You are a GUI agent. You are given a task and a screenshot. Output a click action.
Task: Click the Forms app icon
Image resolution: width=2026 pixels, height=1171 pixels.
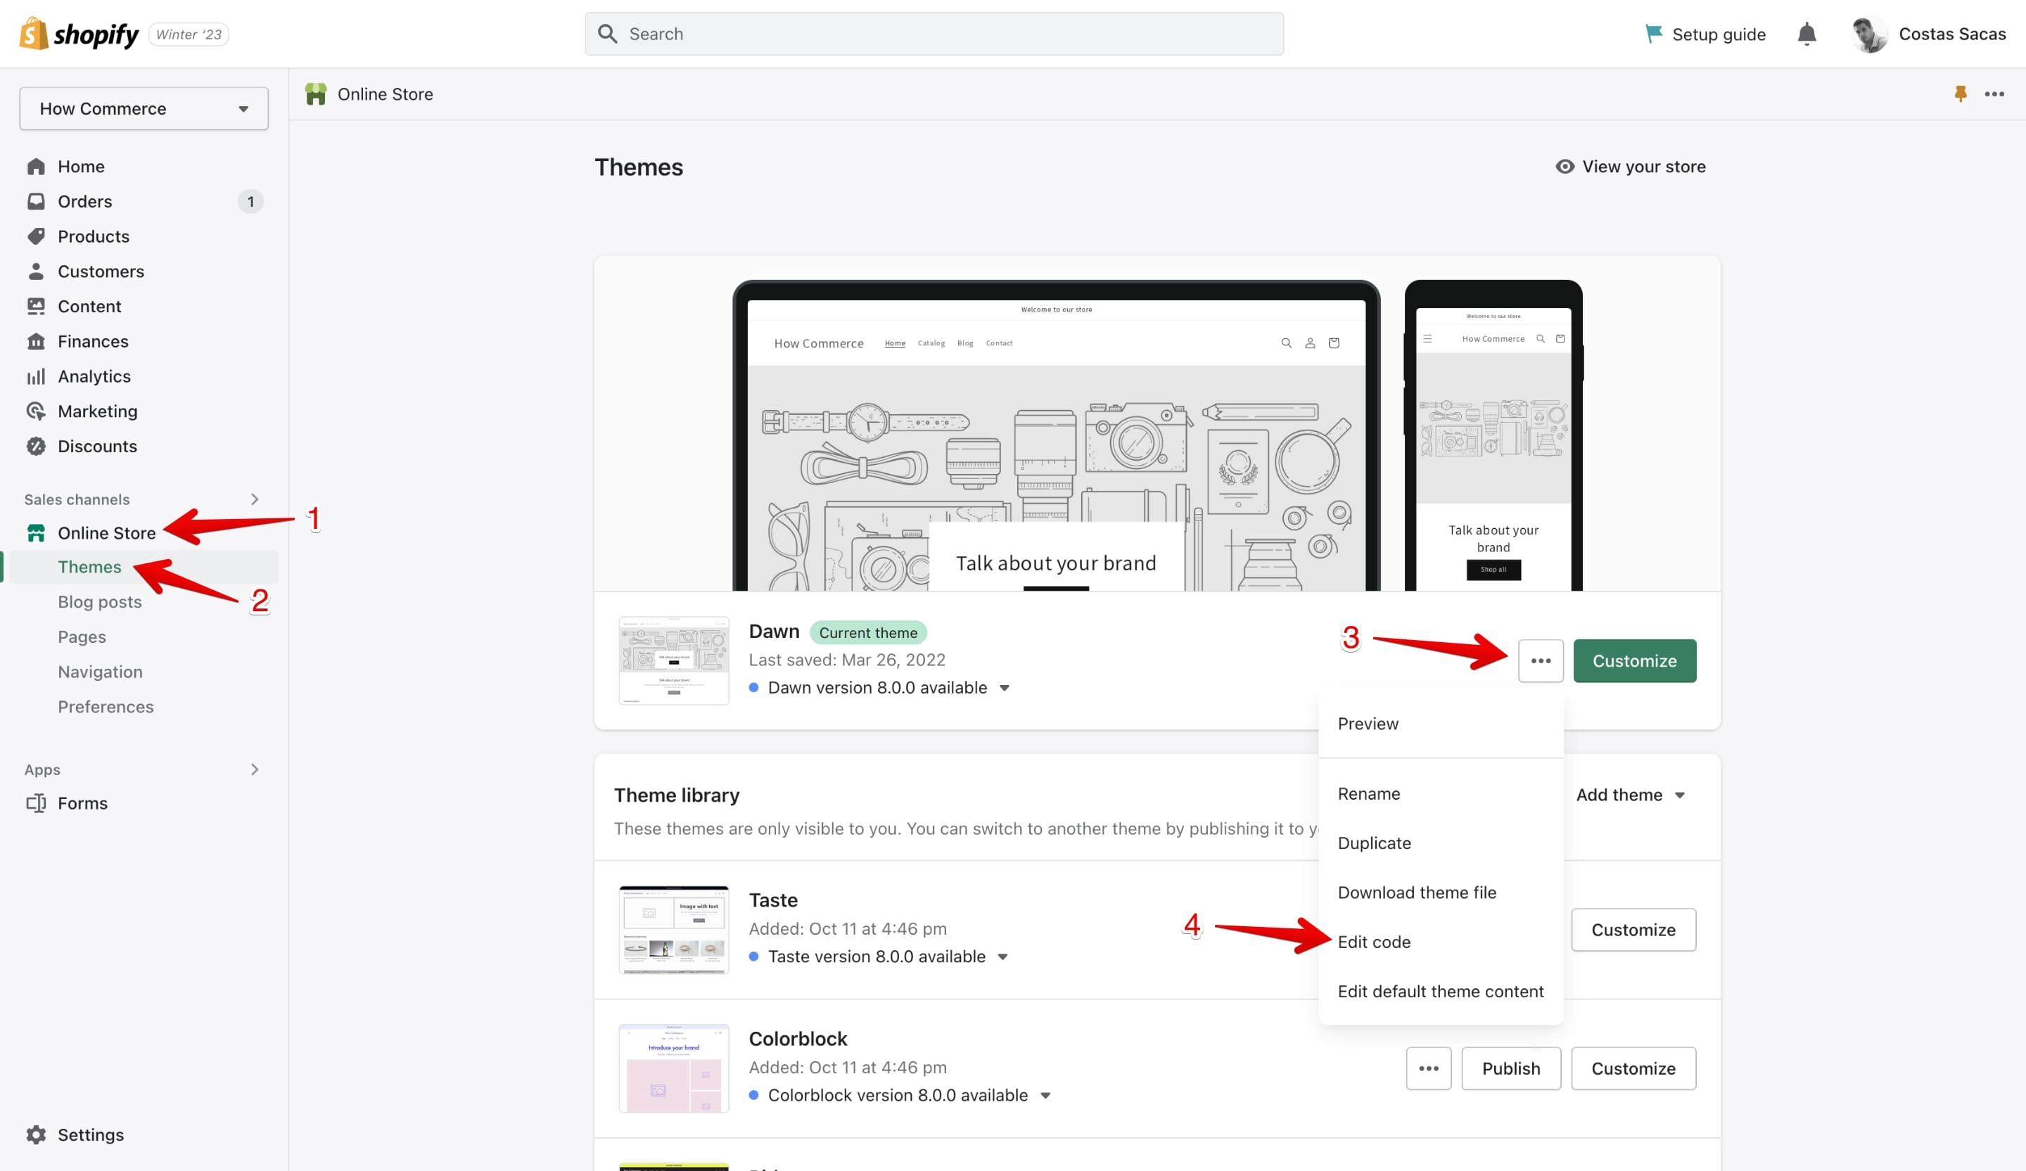click(36, 803)
